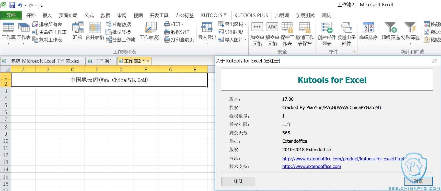Viewport: 441px width, 191px height.
Task: Click 导出图形
Action: 231,32
